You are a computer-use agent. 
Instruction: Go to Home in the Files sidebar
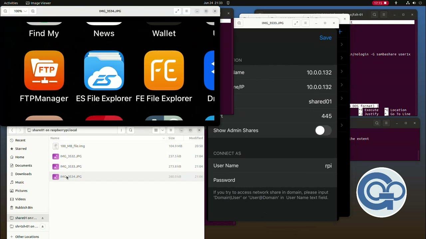[x=28, y=157]
